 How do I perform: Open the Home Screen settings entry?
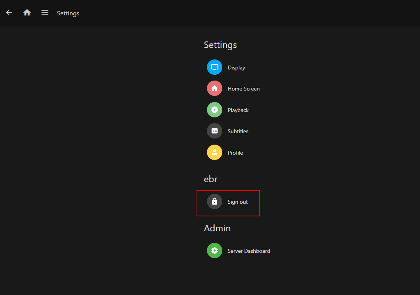tap(243, 89)
